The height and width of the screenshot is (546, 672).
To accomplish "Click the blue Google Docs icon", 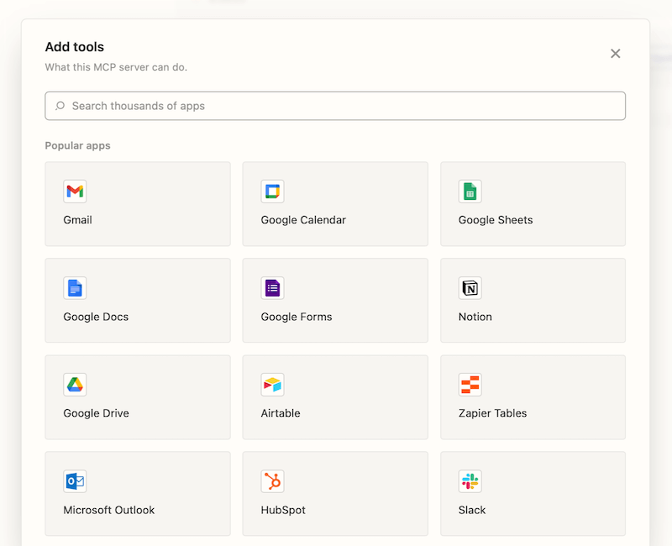I will (75, 288).
